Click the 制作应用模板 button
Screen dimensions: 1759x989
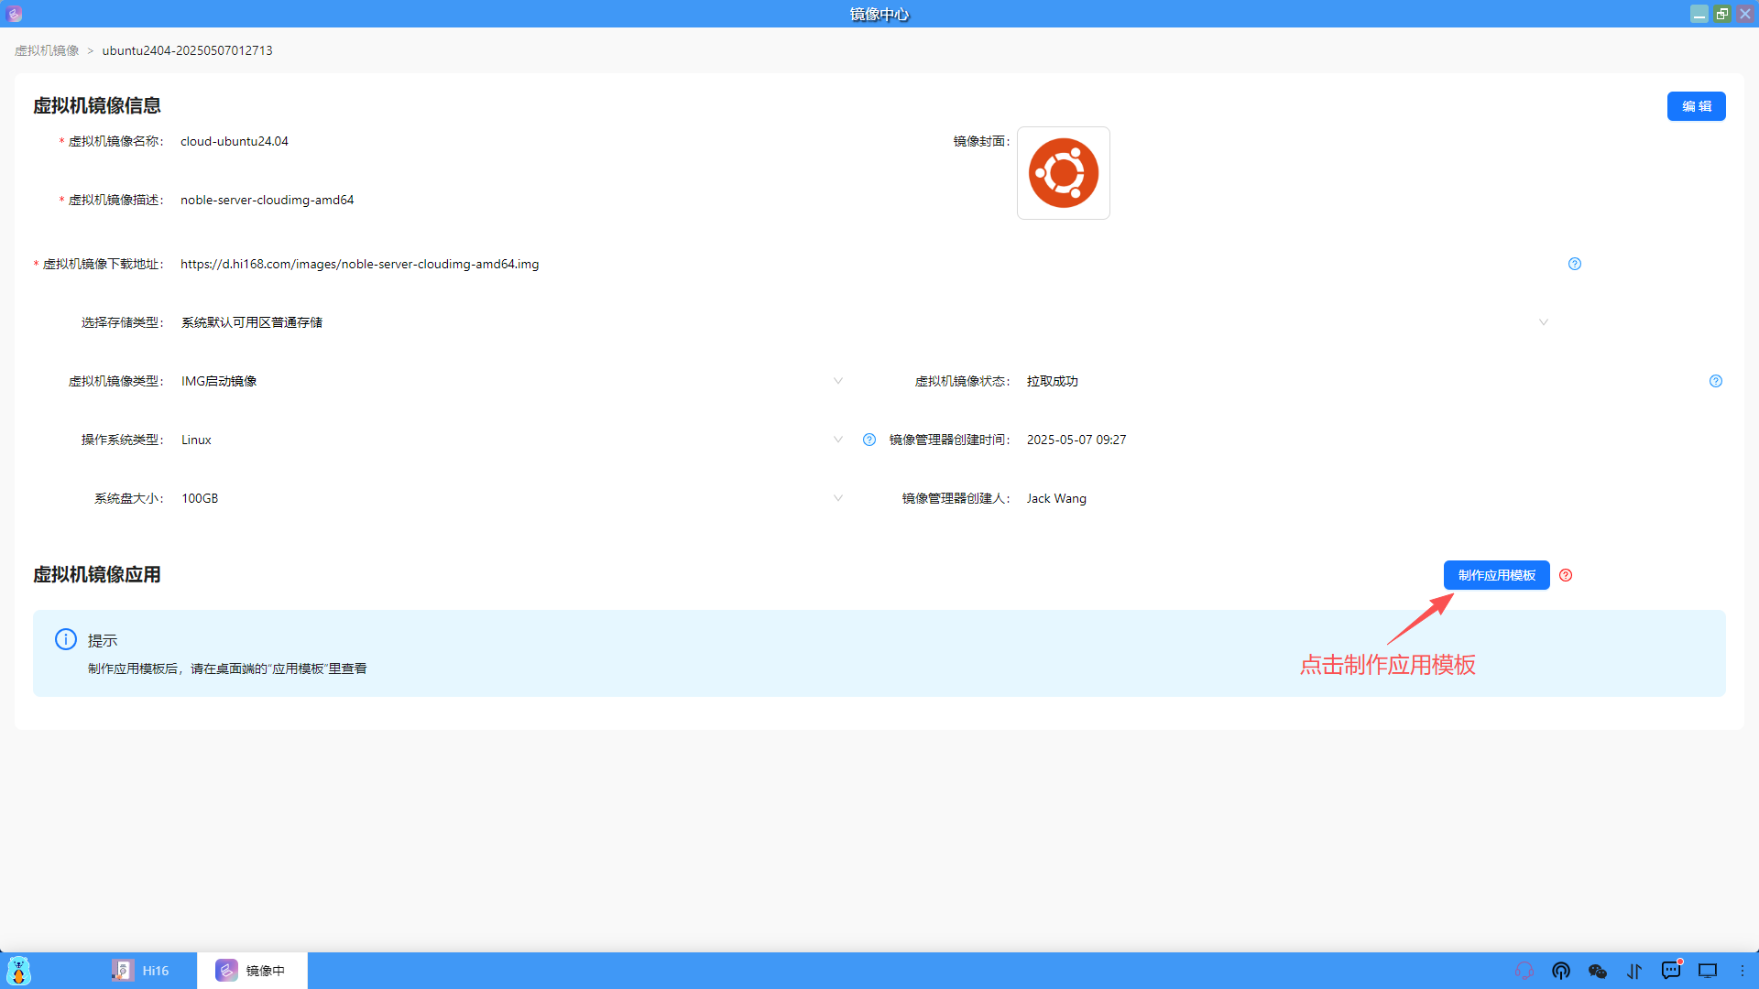pos(1496,575)
